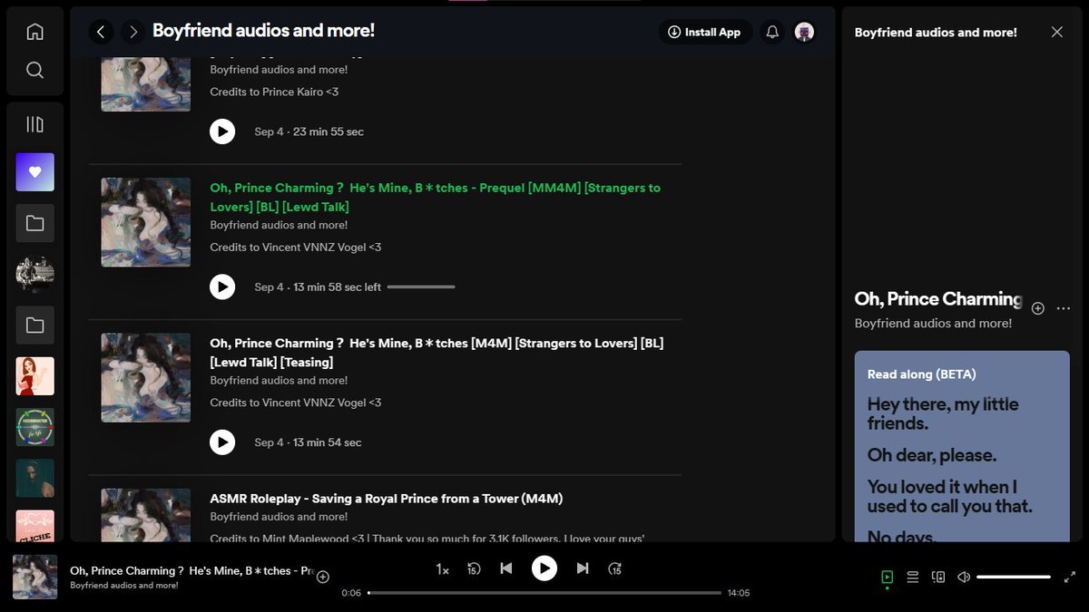This screenshot has width=1089, height=612.
Task: Adjust the volume slider
Action: point(1014,577)
